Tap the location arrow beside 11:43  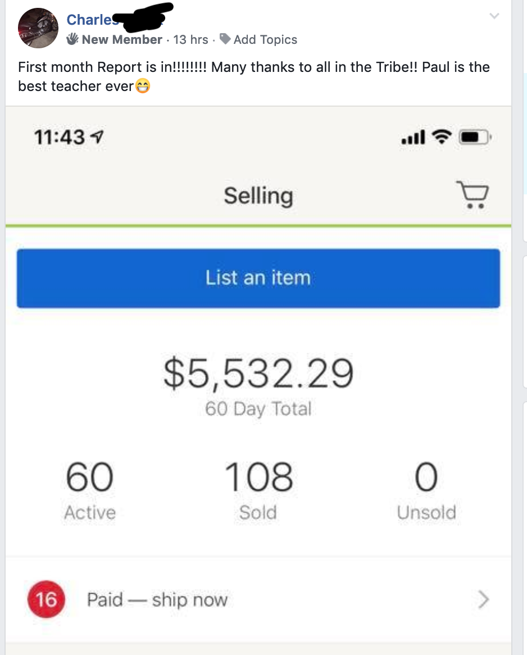click(97, 136)
